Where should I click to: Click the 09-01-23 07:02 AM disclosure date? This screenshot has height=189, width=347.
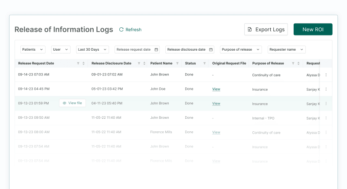point(107,75)
